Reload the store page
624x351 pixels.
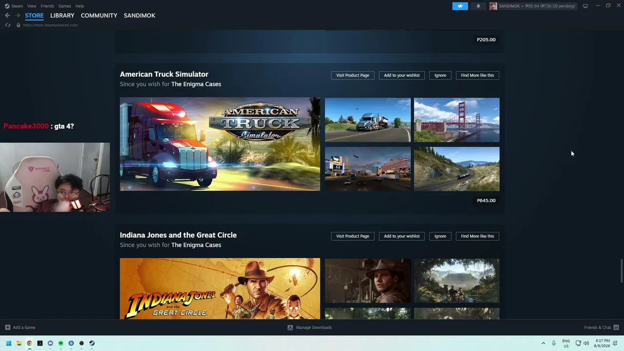(x=7, y=25)
